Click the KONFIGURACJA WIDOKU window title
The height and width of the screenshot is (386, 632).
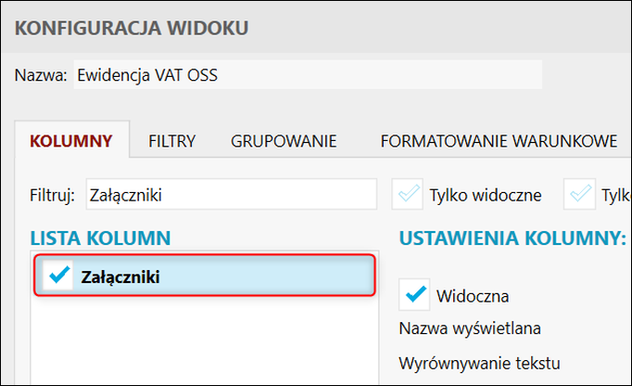tap(132, 28)
